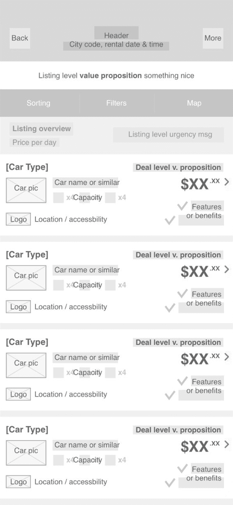
Task: Click the first listing's supplier Logo
Action: [x=18, y=219]
